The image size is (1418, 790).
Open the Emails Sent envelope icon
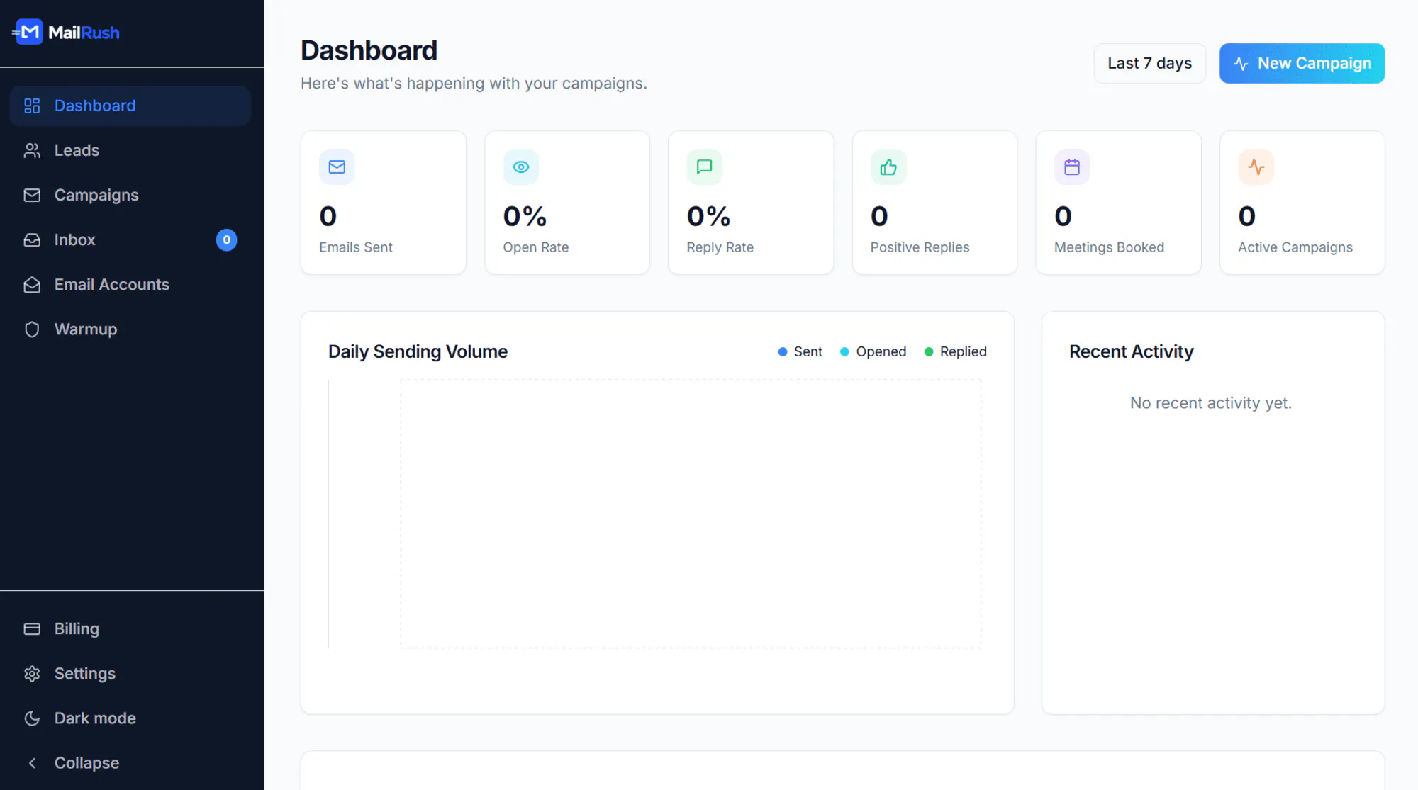337,167
